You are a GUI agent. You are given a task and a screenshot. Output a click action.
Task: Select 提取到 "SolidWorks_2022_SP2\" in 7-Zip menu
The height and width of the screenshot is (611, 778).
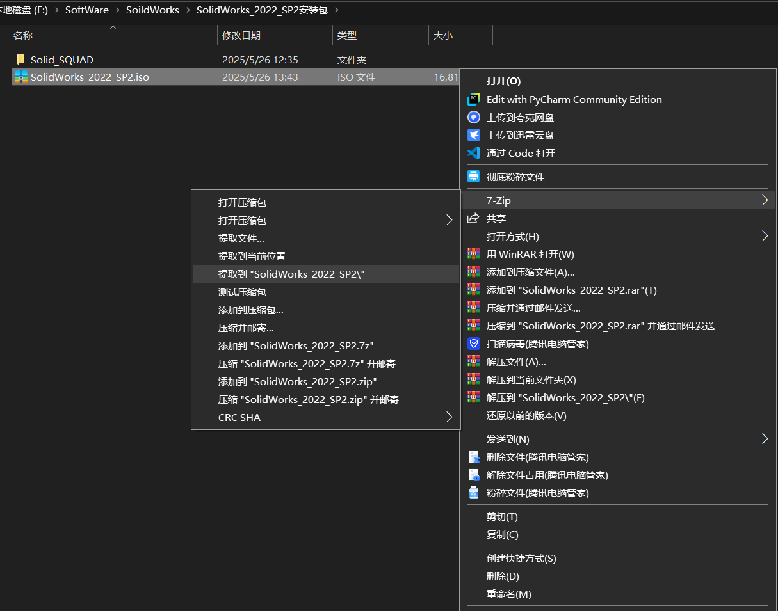coord(326,274)
